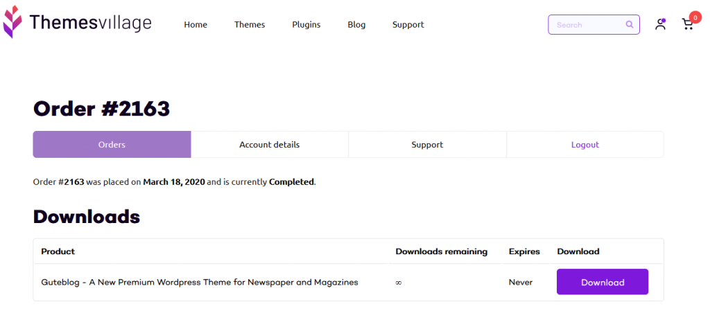The width and height of the screenshot is (710, 320).
Task: Click the purple Download button
Action: click(603, 282)
